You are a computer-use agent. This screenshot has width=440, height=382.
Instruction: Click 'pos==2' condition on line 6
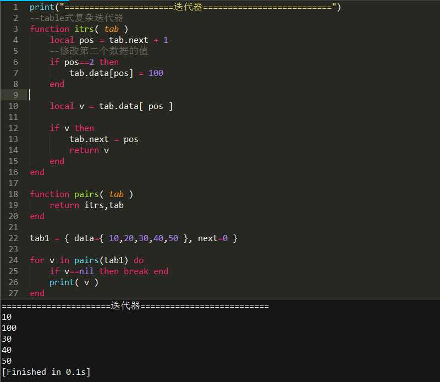[79, 62]
